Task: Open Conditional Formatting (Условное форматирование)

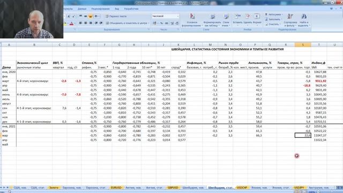Action: click(x=191, y=20)
